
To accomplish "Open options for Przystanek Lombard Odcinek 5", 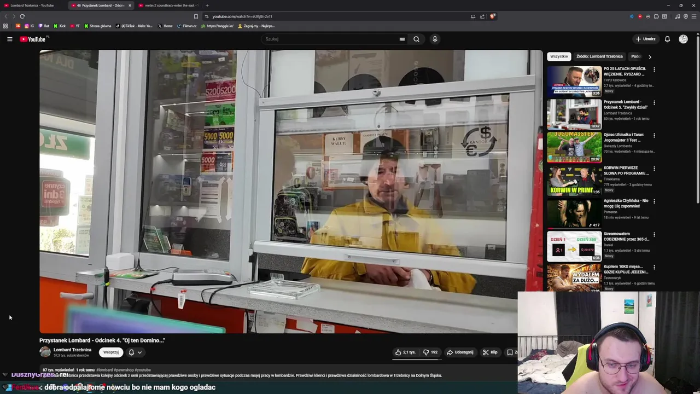I will (x=654, y=102).
